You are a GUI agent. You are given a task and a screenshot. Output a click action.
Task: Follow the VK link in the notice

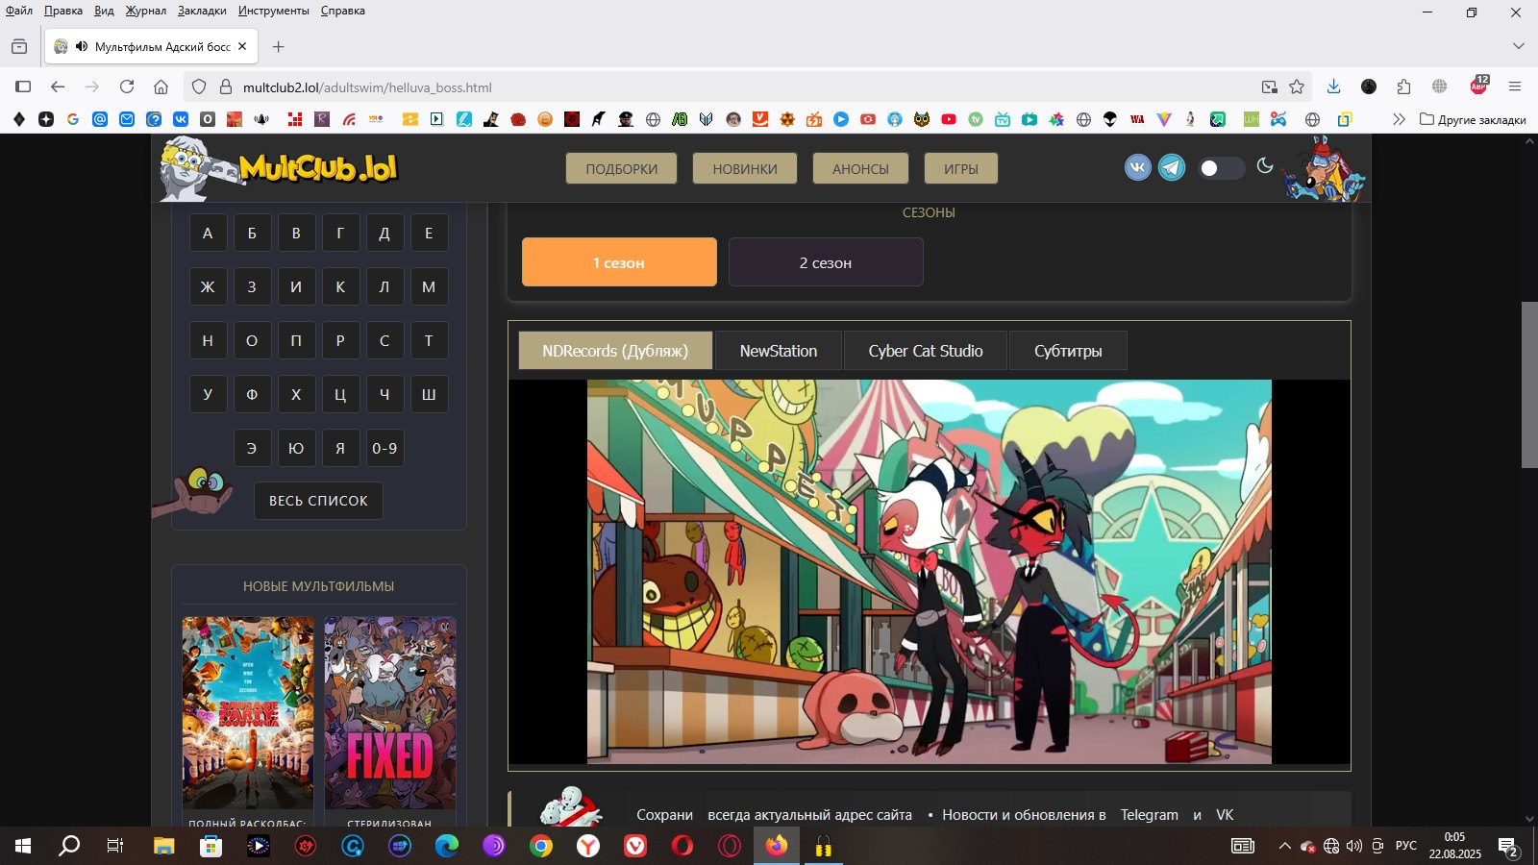1225,814
